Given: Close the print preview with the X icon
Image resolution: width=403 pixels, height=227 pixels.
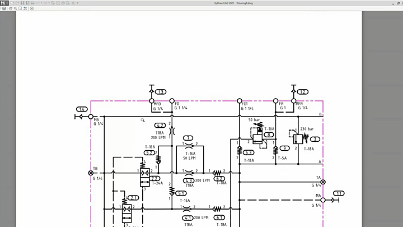Looking at the screenshot, I should tap(31, 8).
